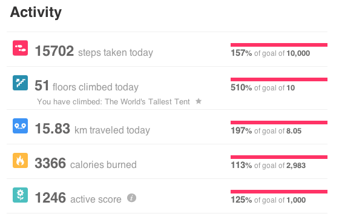This screenshot has height=222, width=342.
Task: Click the floors goal progress bar
Action: coord(279,79)
